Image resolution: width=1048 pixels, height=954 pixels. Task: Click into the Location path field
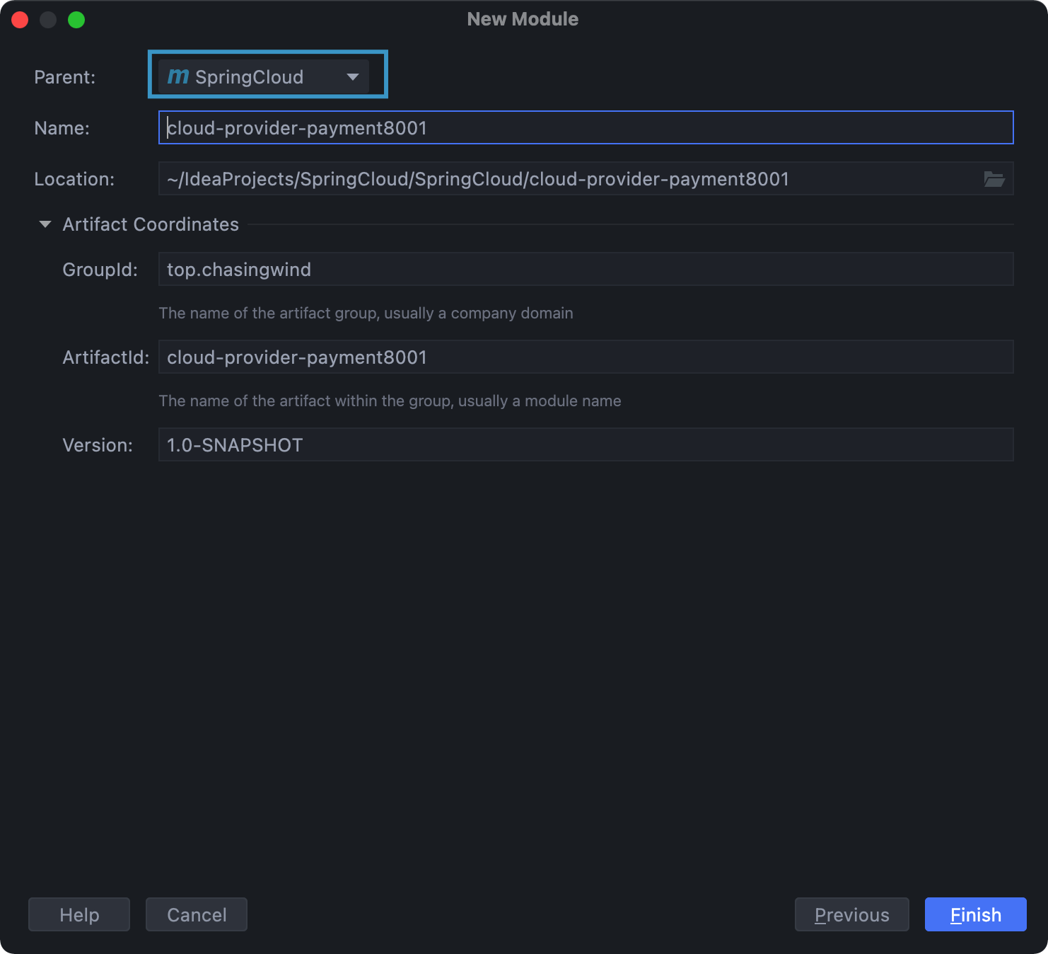(x=569, y=178)
